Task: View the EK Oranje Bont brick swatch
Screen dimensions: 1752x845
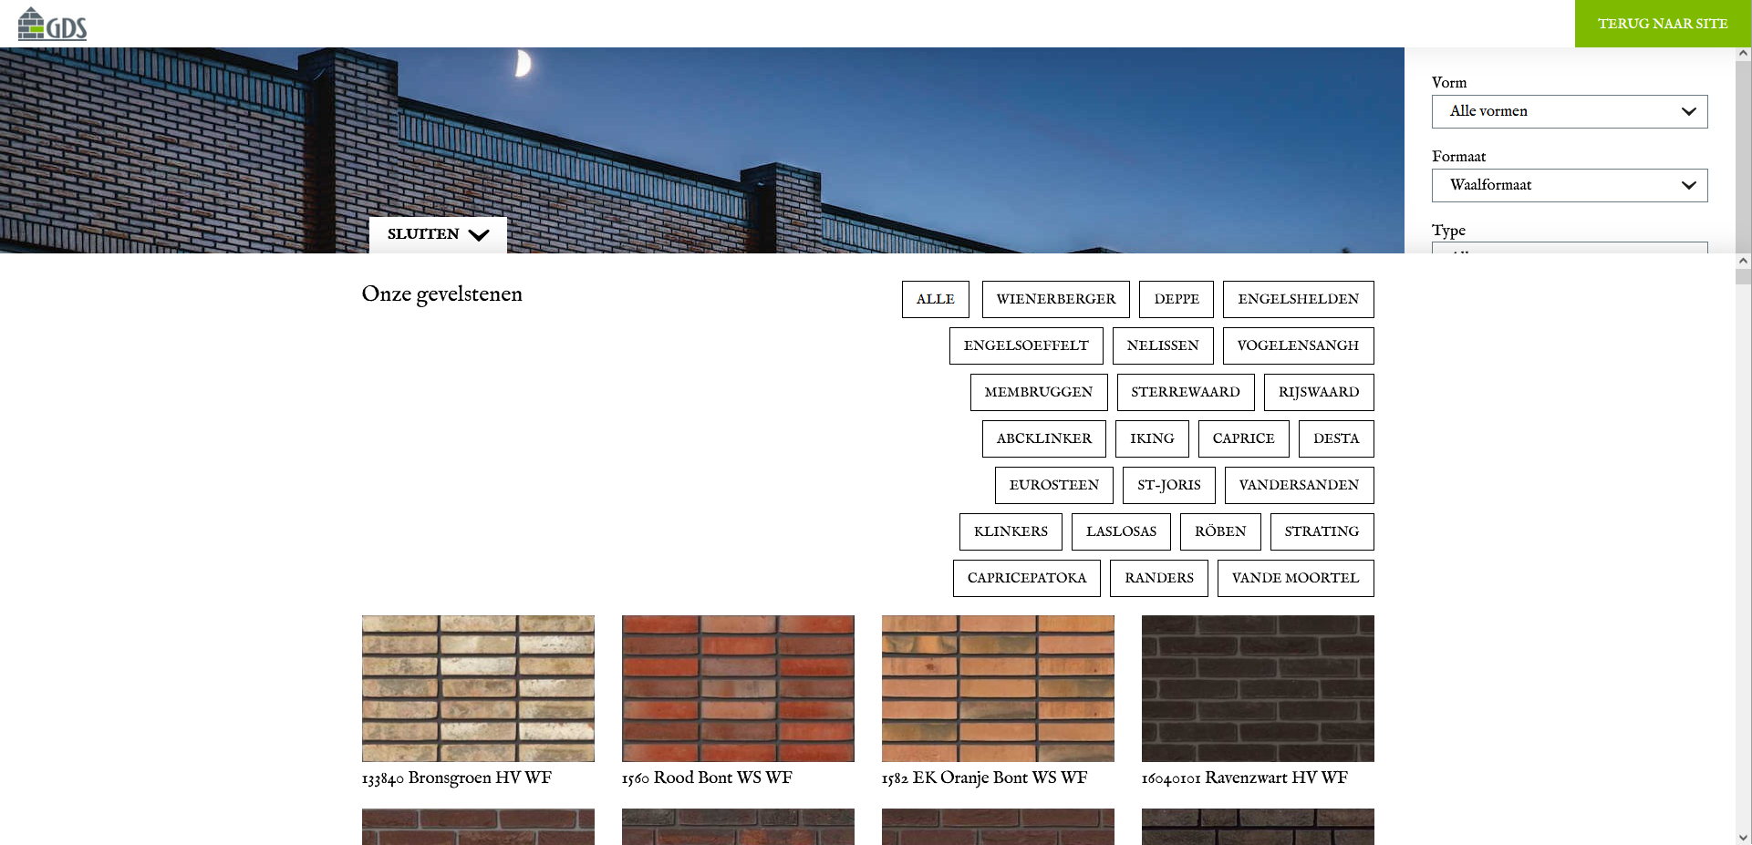Action: click(x=998, y=688)
